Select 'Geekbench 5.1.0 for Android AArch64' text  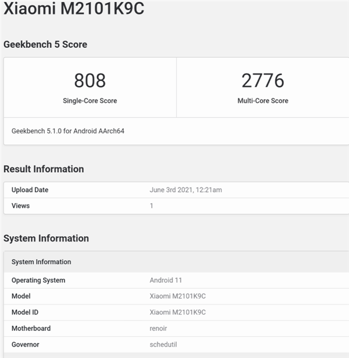pyautogui.click(x=68, y=131)
